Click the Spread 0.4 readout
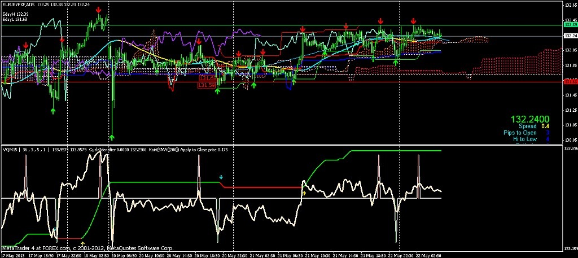 pos(534,126)
